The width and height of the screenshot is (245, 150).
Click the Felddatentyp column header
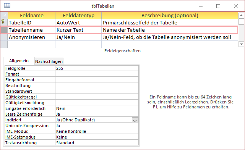pos(78,15)
